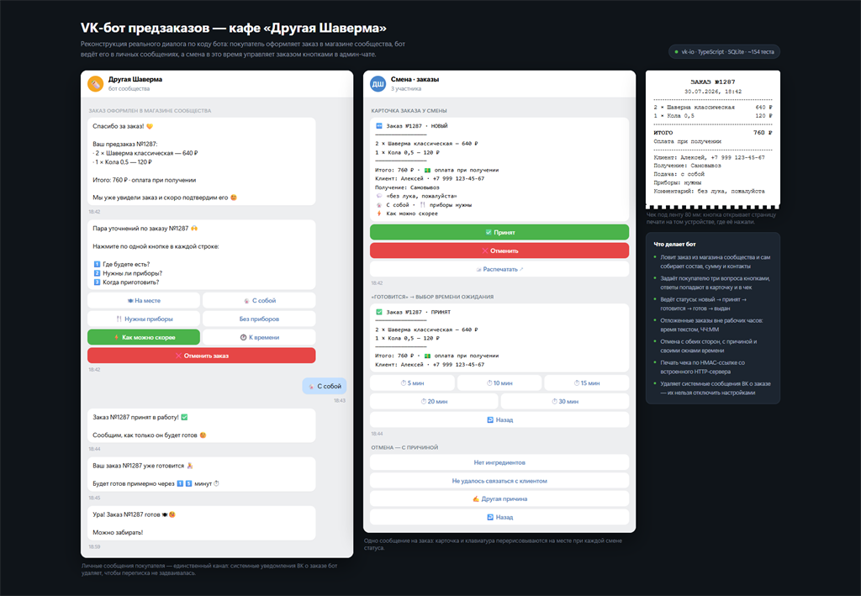Set waiting time to 20 мин

434,401
